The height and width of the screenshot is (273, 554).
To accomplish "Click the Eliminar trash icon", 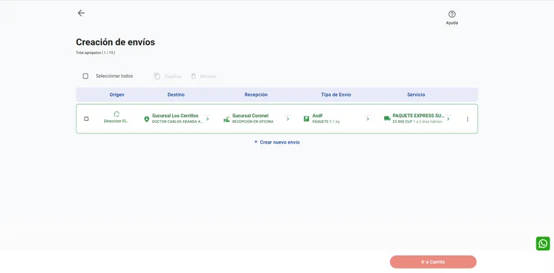I will [193, 76].
